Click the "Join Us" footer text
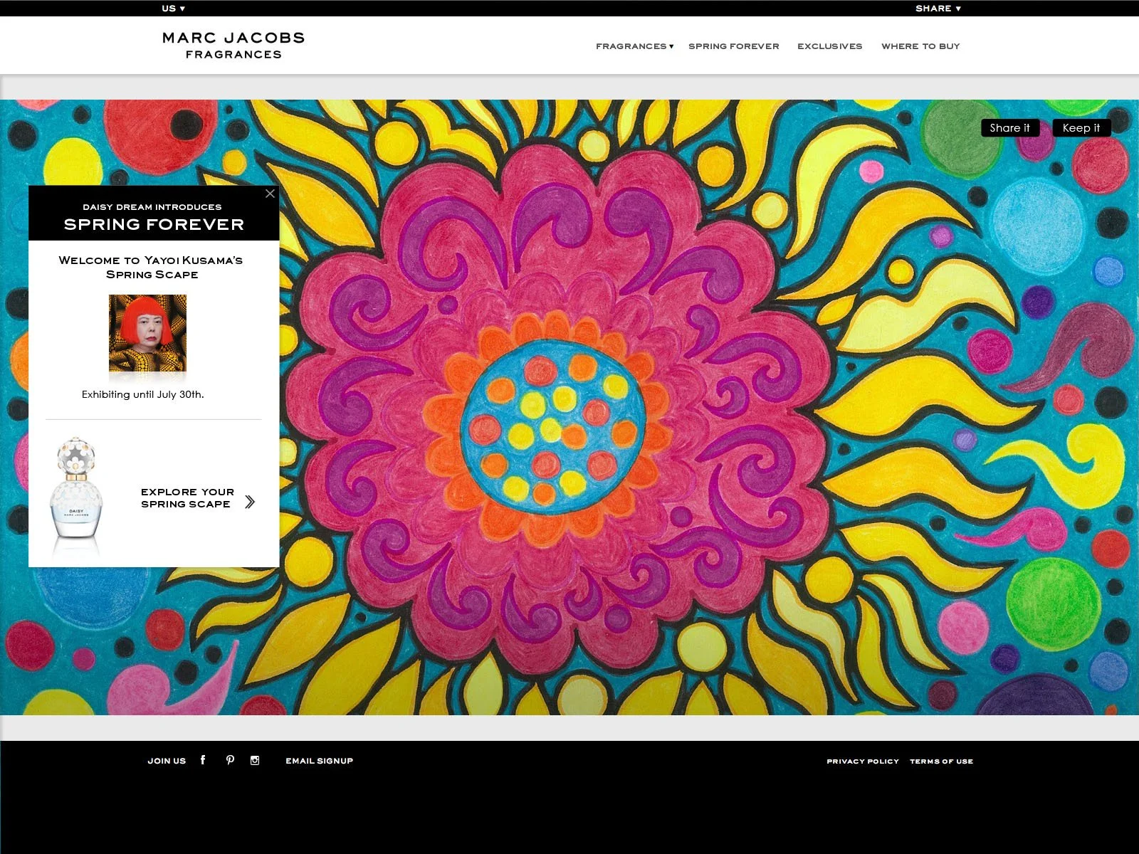Screen dimensions: 1139x854 (x=167, y=761)
